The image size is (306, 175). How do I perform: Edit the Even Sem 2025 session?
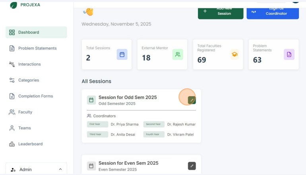pos(192,166)
